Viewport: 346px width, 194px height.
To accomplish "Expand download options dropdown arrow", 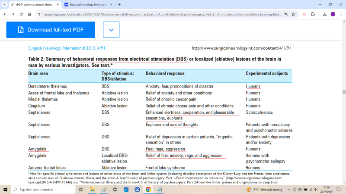I will click(x=111, y=30).
